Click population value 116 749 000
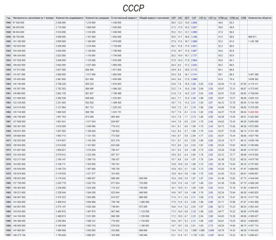The width and height of the screenshot is (276, 240). tap(19, 84)
